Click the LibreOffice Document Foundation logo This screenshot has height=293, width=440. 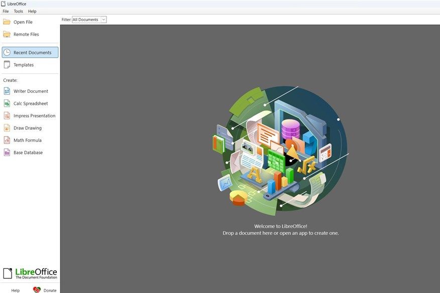30,273
